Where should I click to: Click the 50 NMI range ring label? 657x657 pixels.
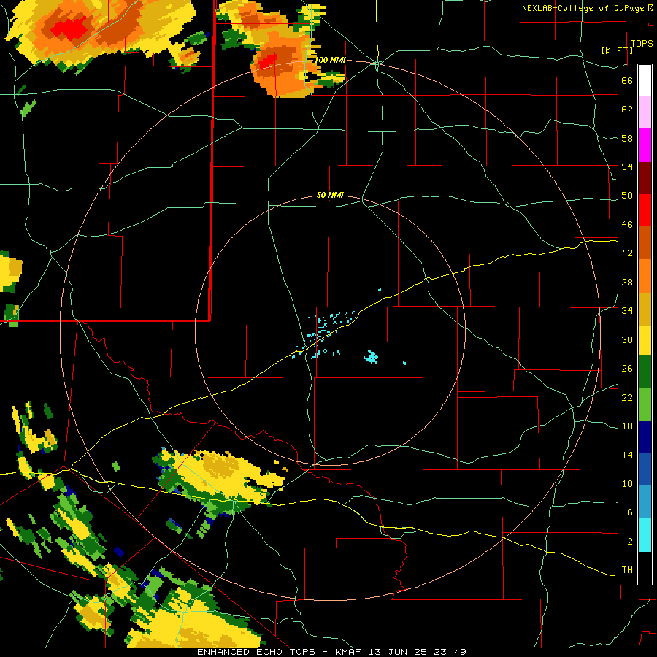pos(330,195)
